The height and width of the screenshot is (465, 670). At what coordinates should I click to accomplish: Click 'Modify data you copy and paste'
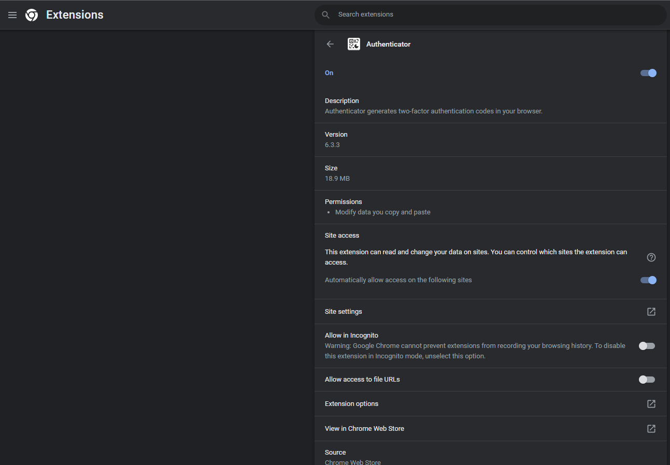383,212
